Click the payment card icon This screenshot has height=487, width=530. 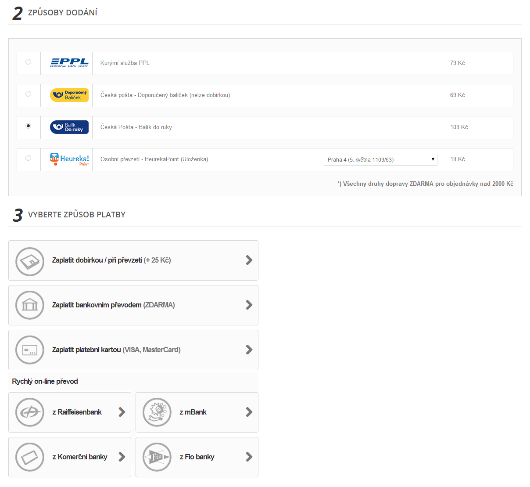tap(30, 350)
